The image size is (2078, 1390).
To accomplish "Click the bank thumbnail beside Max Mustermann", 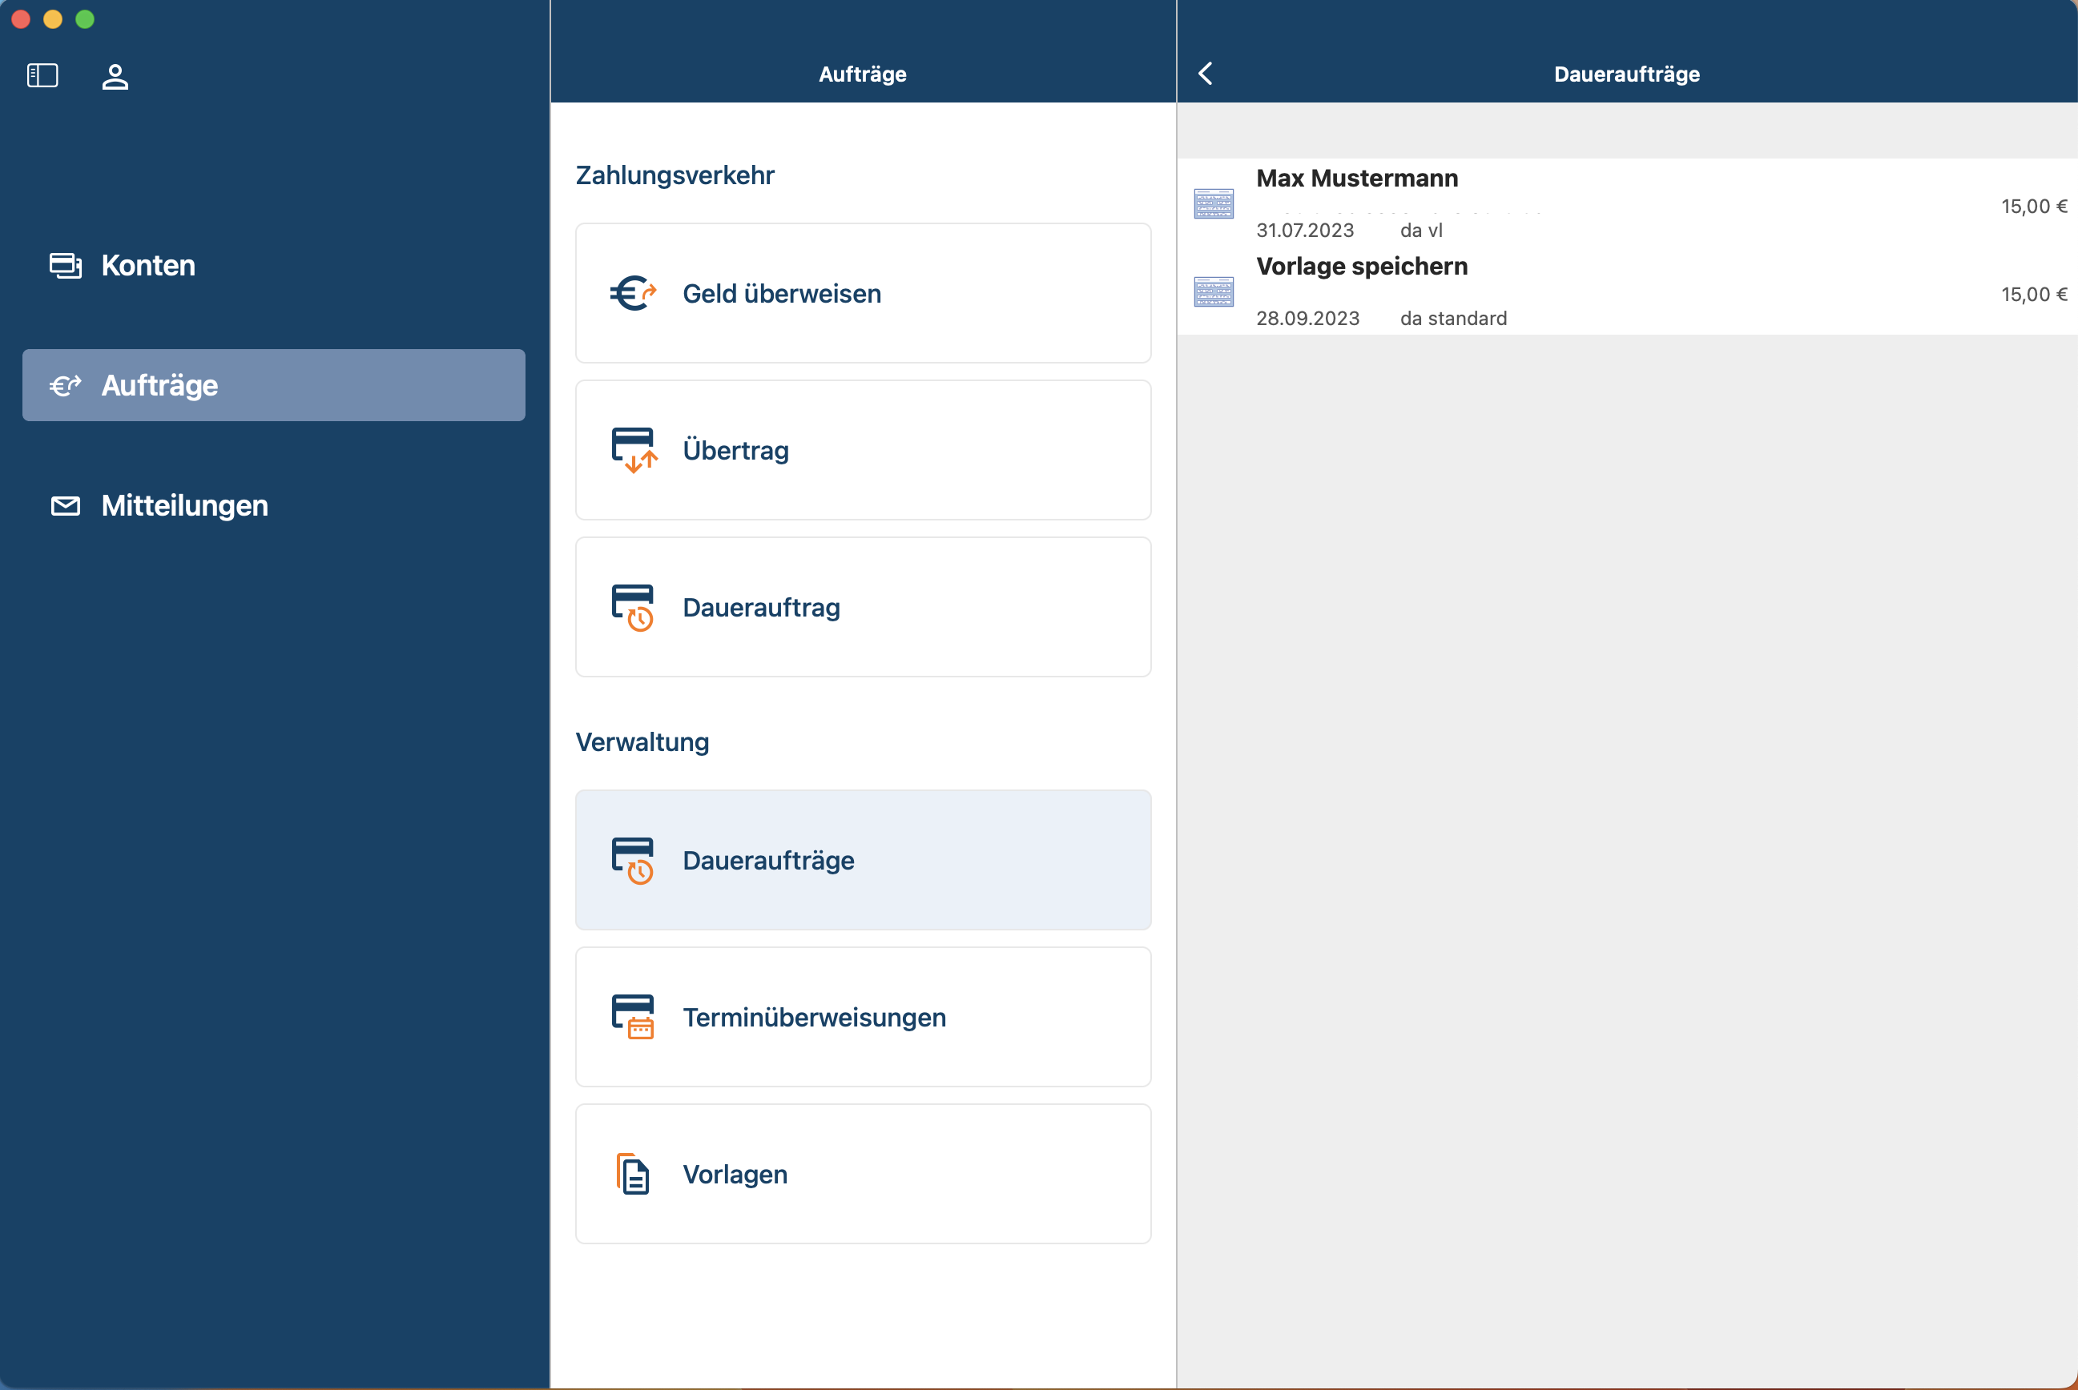I will click(x=1214, y=203).
